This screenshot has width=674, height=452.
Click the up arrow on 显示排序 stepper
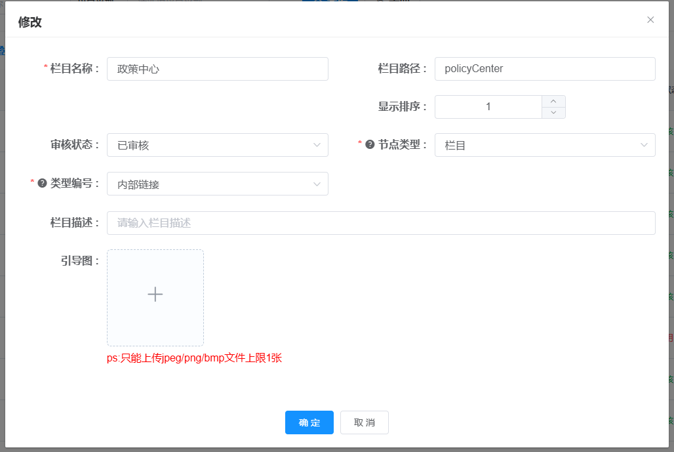point(554,100)
